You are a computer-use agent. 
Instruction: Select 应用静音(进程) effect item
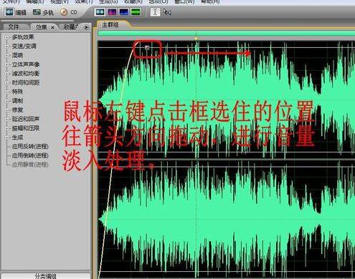click(x=30, y=165)
